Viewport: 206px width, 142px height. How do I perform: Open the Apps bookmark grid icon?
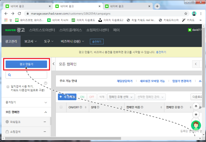coord(6,20)
